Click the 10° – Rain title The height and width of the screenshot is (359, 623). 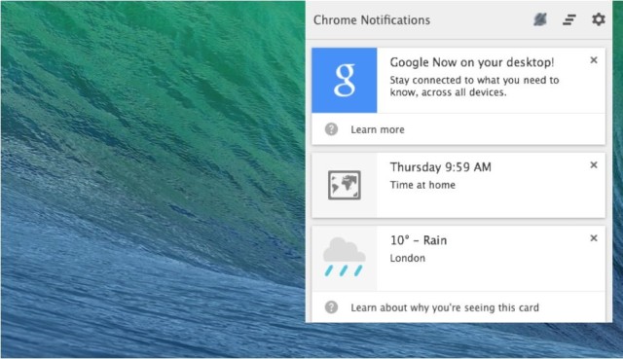[x=419, y=240]
